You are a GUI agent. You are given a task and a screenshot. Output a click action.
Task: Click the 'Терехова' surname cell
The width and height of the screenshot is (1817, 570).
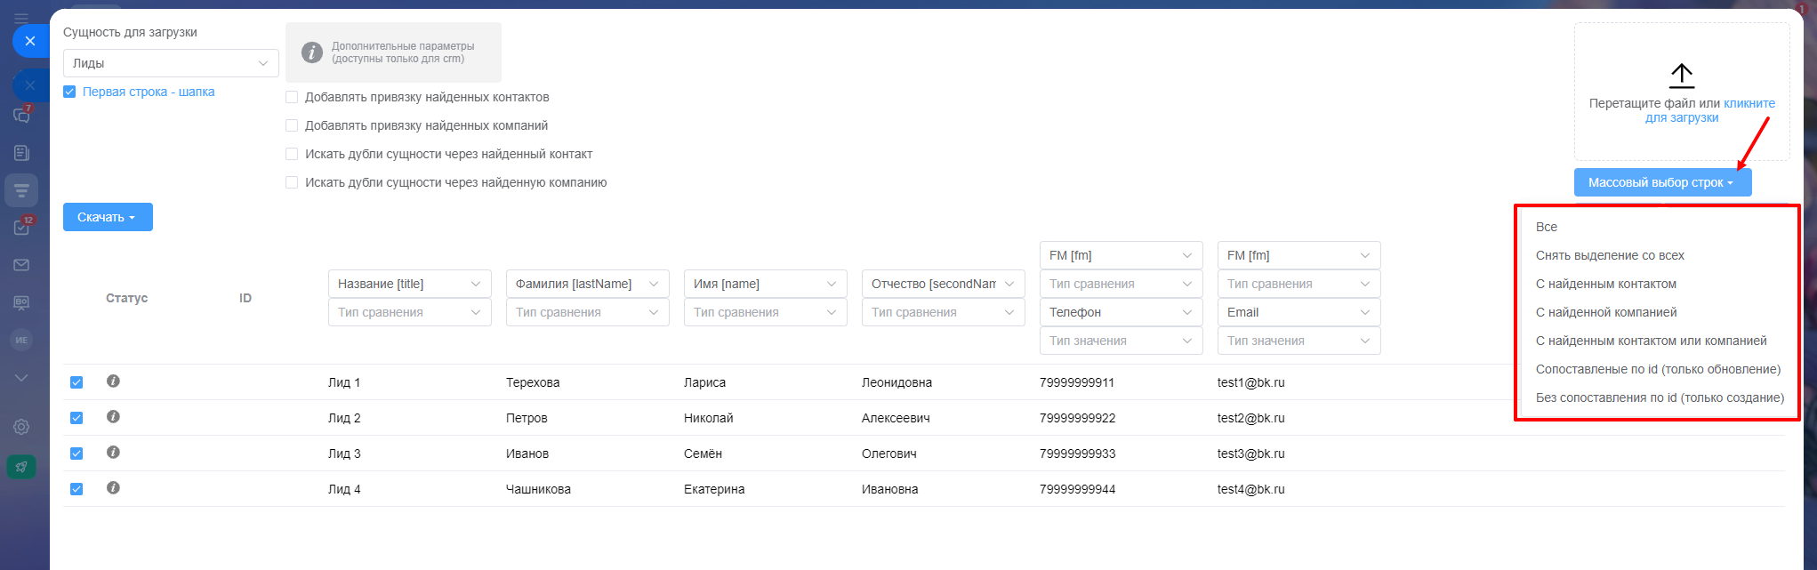[533, 382]
